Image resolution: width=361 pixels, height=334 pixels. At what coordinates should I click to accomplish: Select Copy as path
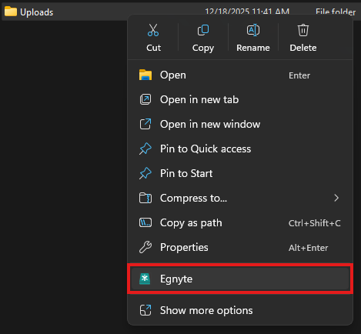(x=240, y=222)
